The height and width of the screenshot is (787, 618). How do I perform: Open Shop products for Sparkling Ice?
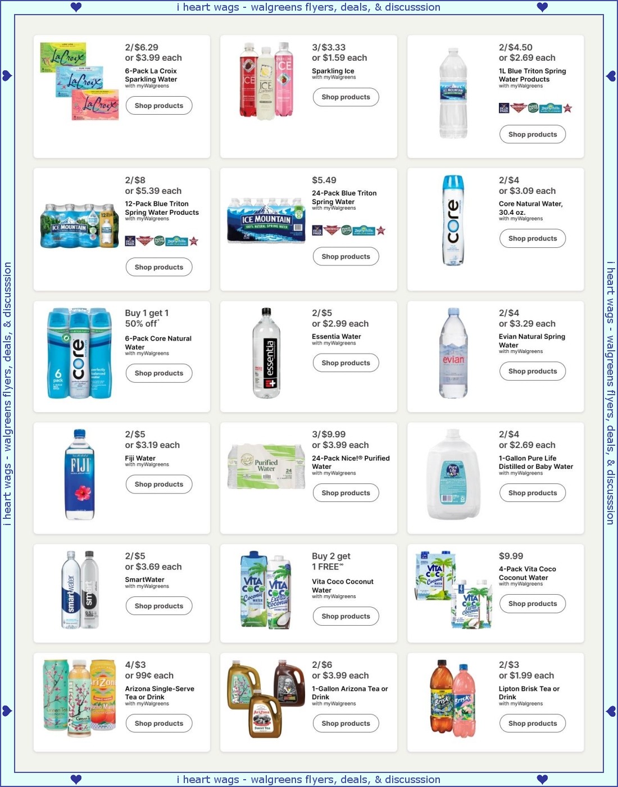click(346, 97)
